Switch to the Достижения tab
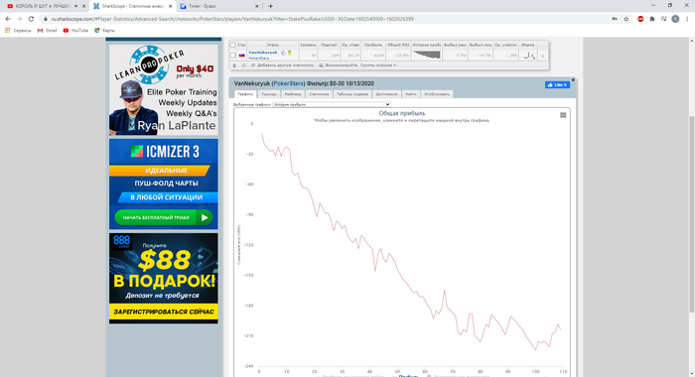695x377 pixels. [x=387, y=94]
